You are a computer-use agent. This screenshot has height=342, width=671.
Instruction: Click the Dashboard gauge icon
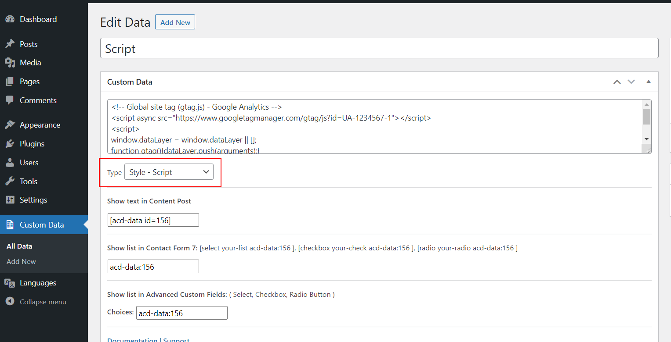(10, 19)
